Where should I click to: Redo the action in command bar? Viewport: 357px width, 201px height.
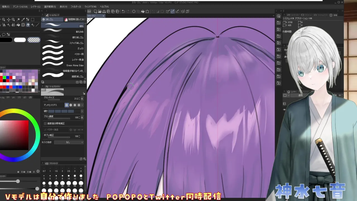[x=128, y=11]
